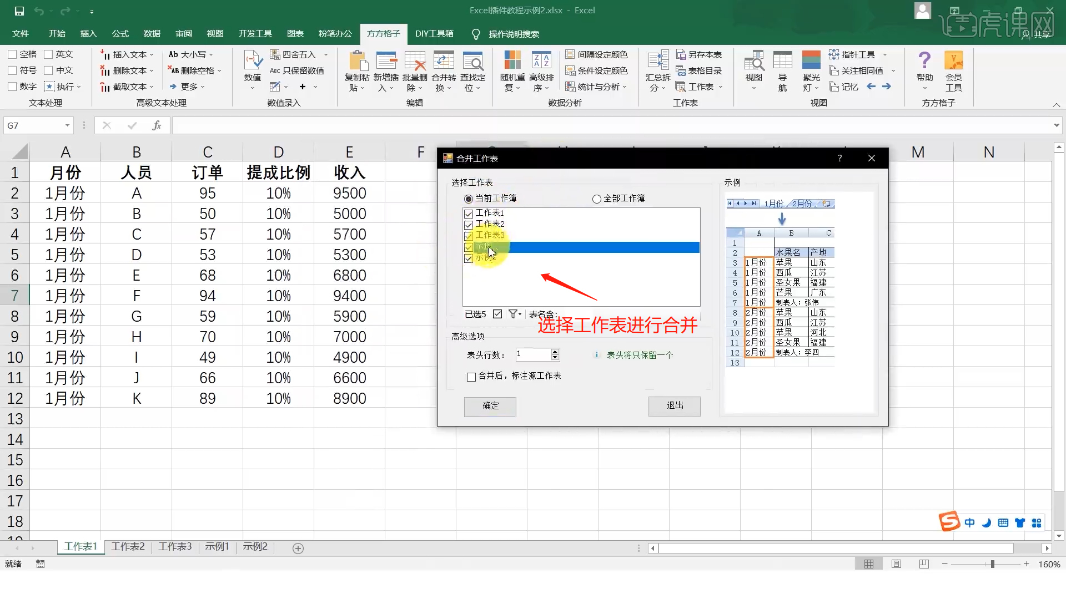
Task: Click the 聚光灯 spotlight icon
Action: [811, 60]
